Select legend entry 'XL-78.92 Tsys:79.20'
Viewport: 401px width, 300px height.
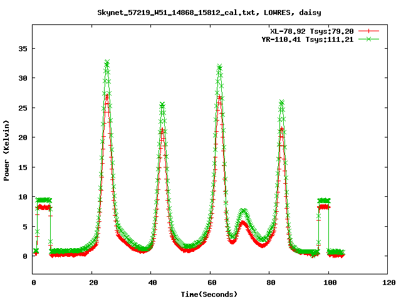click(312, 31)
